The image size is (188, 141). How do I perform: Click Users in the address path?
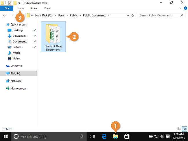[61, 15]
